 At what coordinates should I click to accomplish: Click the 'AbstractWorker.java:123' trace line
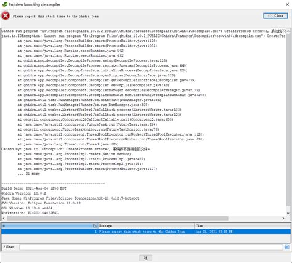(x=99, y=115)
